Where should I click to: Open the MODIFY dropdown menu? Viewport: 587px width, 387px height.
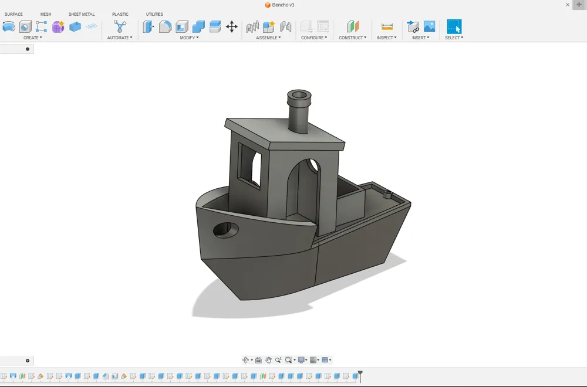tap(189, 38)
